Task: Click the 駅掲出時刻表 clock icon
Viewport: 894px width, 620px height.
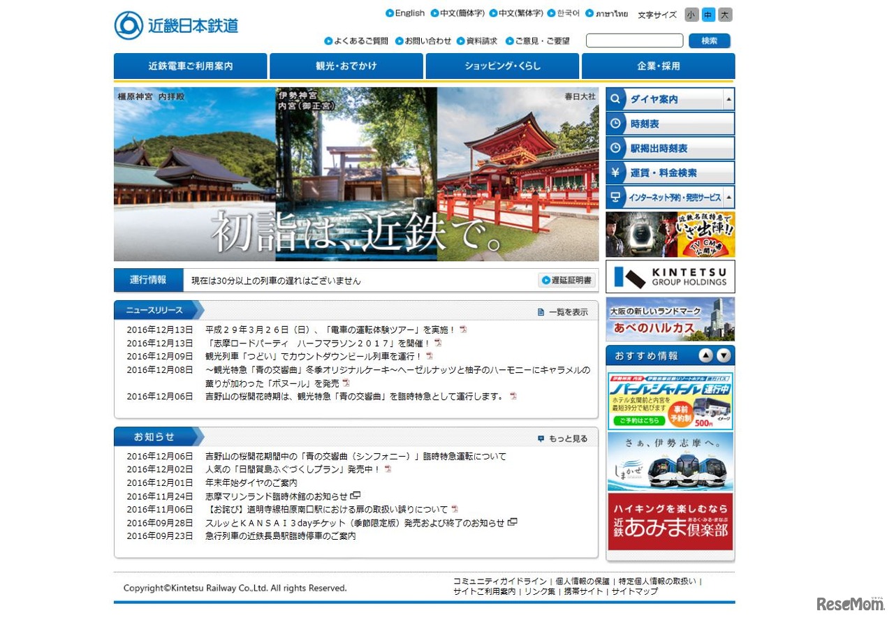Action: click(615, 148)
